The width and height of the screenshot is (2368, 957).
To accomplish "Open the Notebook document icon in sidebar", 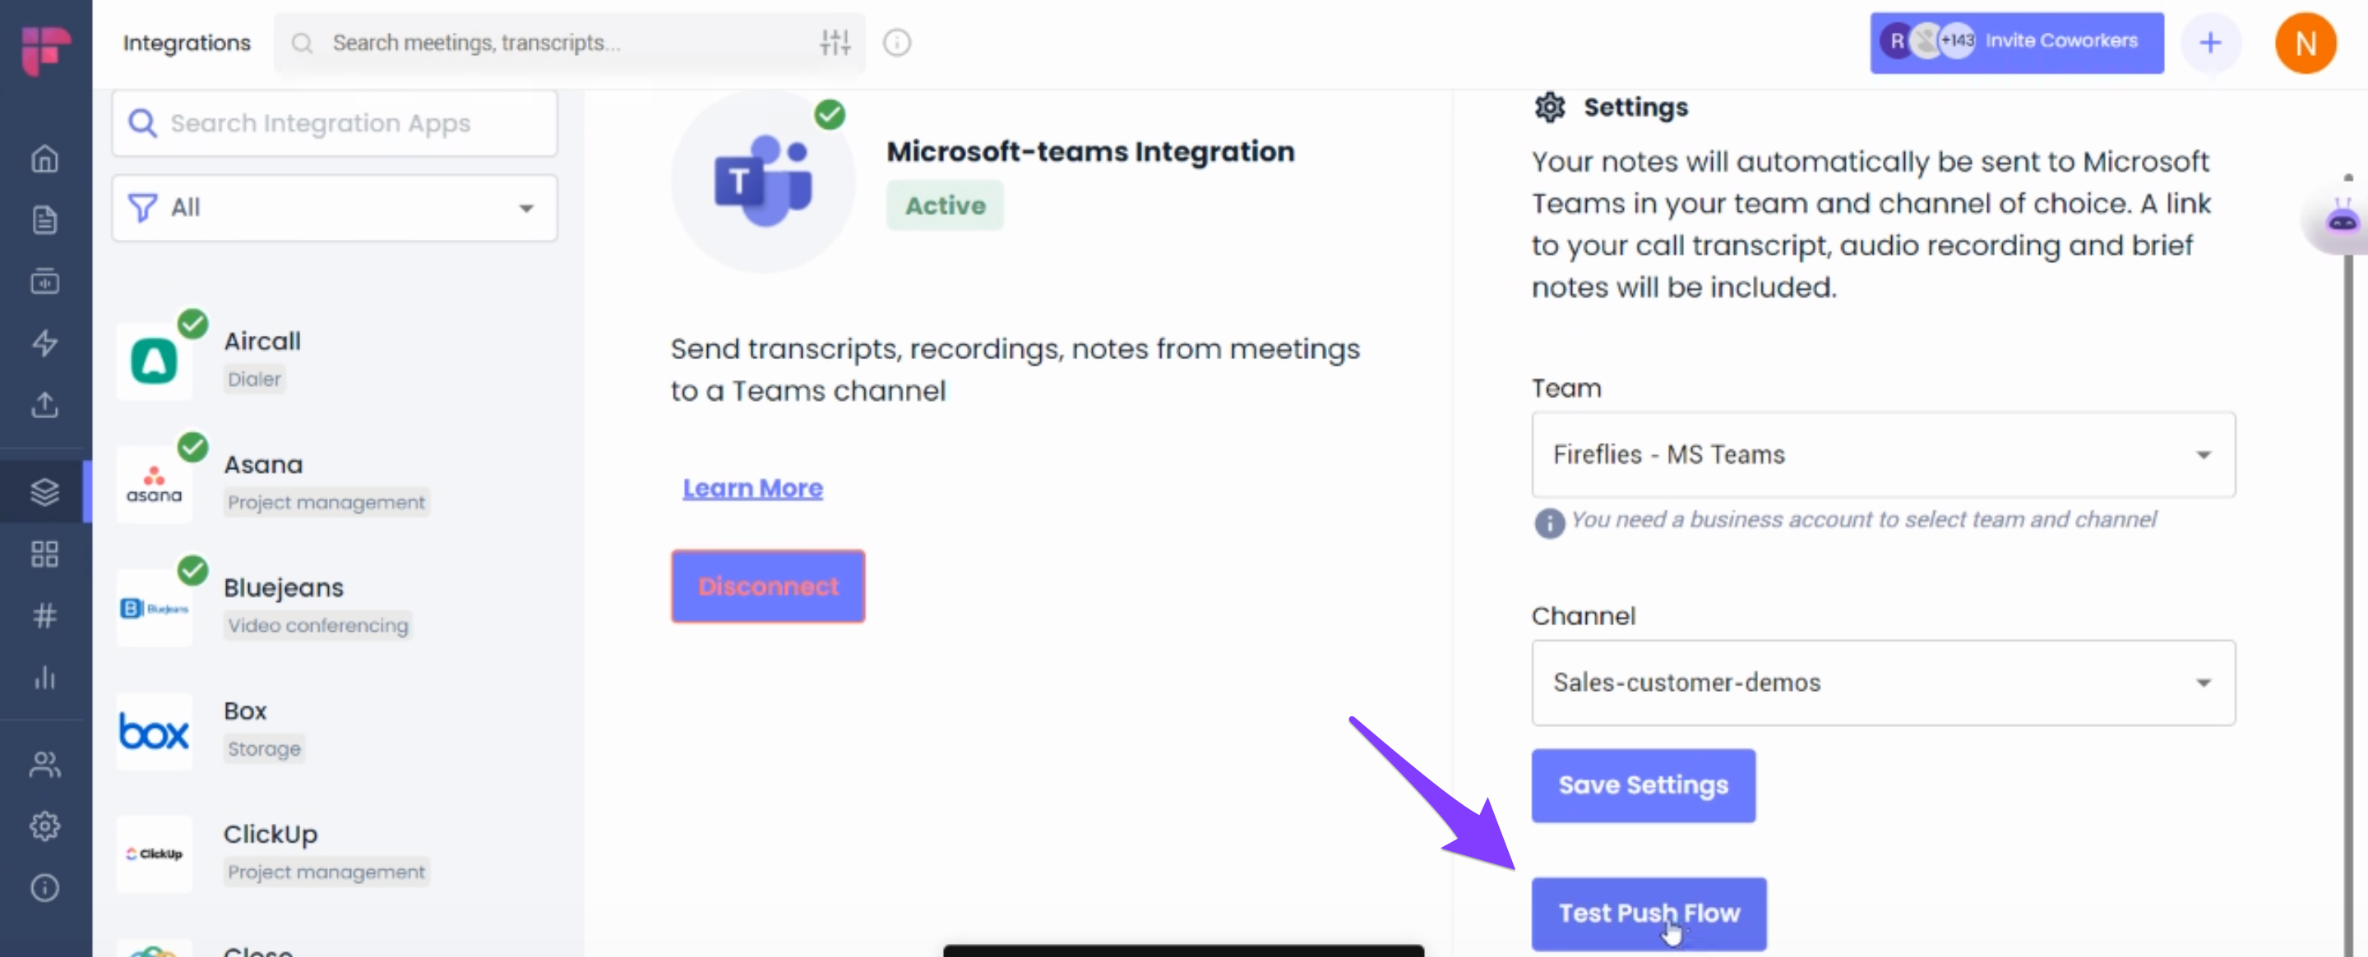I will click(x=45, y=220).
